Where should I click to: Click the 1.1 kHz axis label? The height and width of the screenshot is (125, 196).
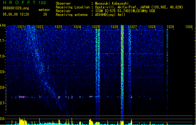tap(2, 41)
